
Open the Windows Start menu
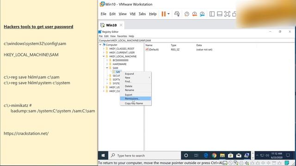click(x=103, y=155)
